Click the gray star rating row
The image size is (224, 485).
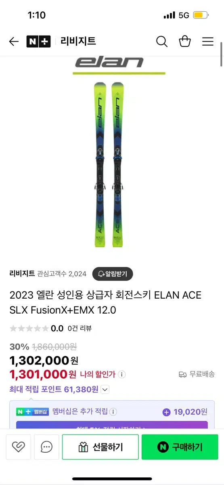(x=29, y=328)
